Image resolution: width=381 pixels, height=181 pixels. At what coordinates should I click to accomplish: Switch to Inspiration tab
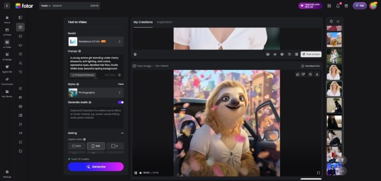(164, 22)
